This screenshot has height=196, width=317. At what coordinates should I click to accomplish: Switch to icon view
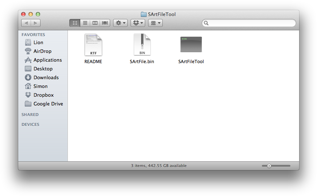click(x=75, y=23)
